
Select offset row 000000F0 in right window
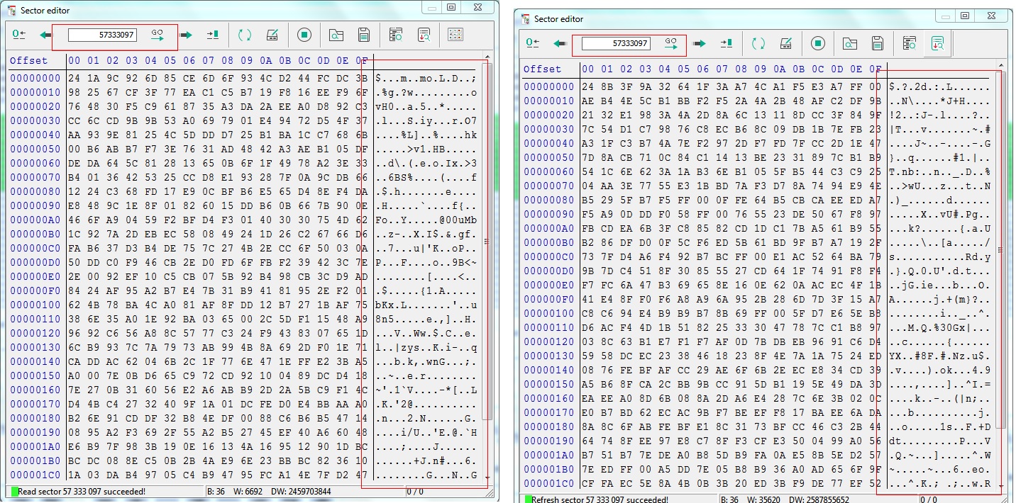(x=549, y=298)
